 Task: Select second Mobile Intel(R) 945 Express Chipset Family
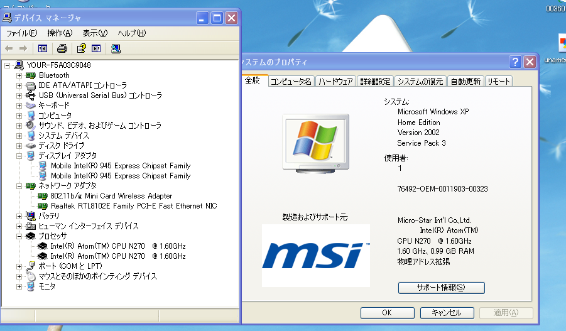(x=121, y=176)
